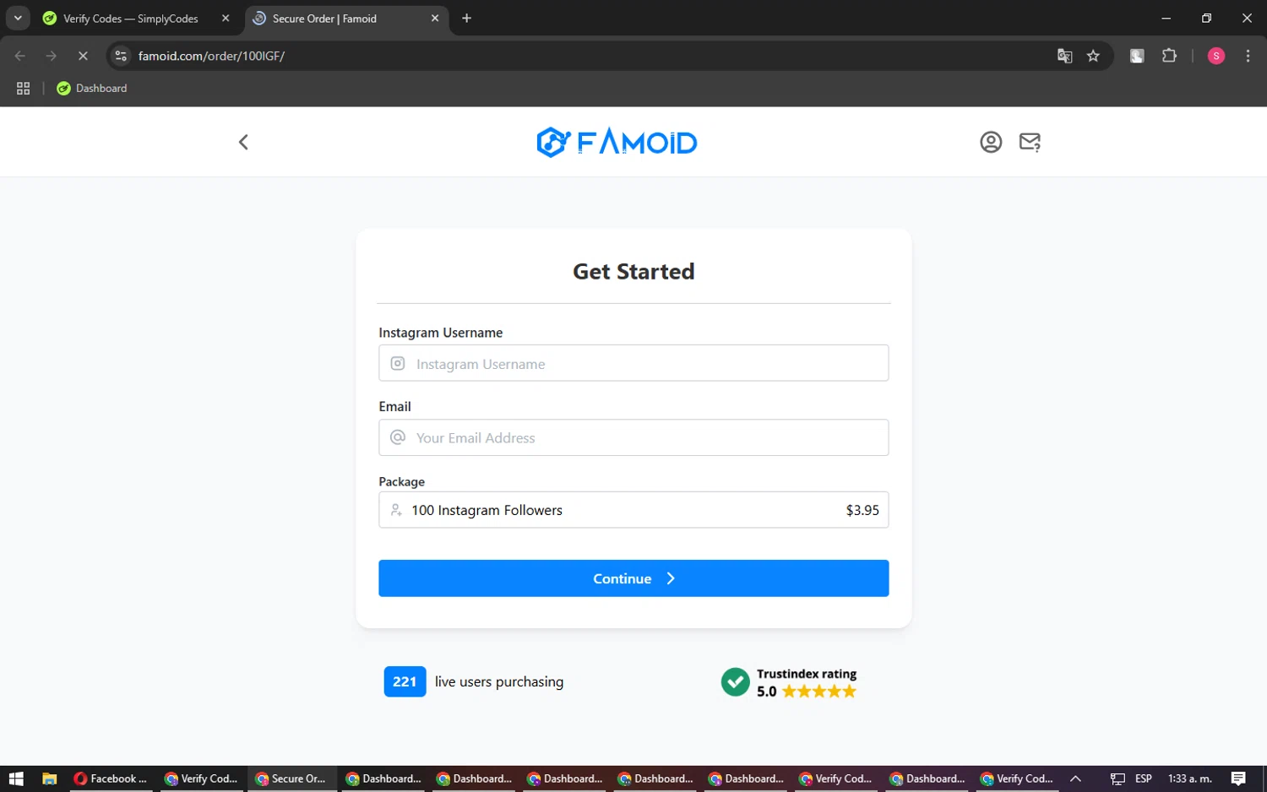Open the Famoid logo home link
The height and width of the screenshot is (792, 1267).
tap(617, 142)
